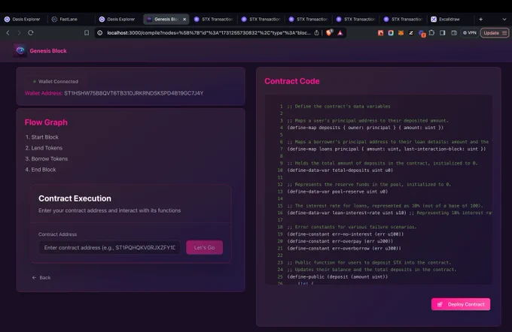Click the Deploy Contract button icon
The image size is (512, 332).
(x=440, y=304)
